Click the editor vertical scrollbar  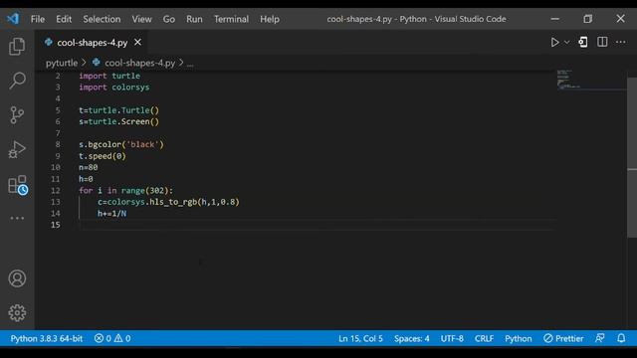(632, 157)
